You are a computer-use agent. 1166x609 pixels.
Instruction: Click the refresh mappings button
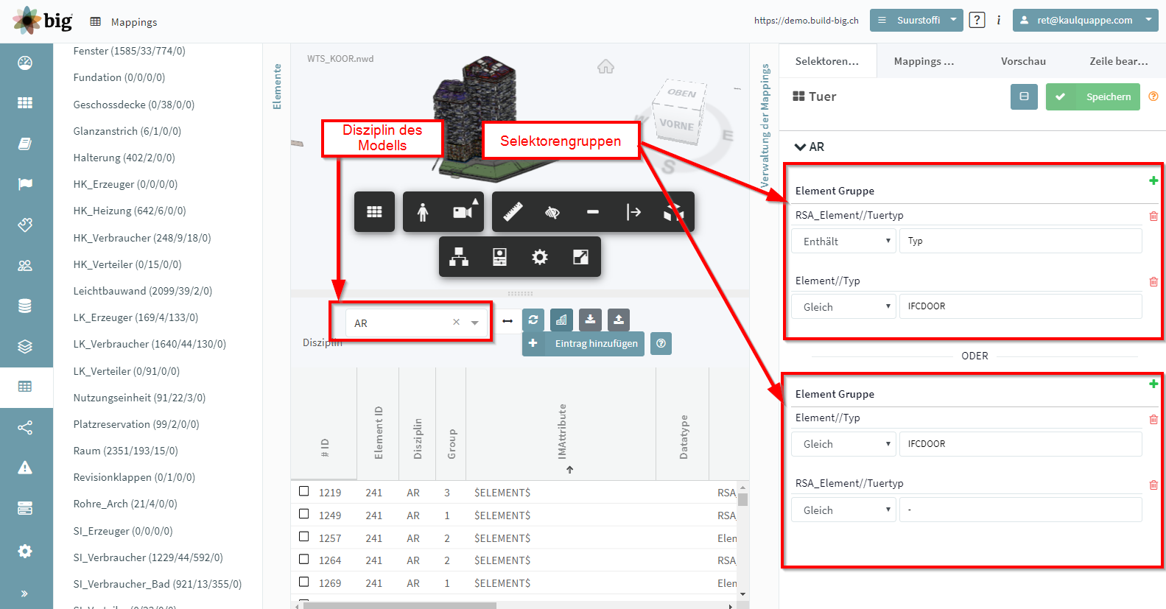click(533, 320)
